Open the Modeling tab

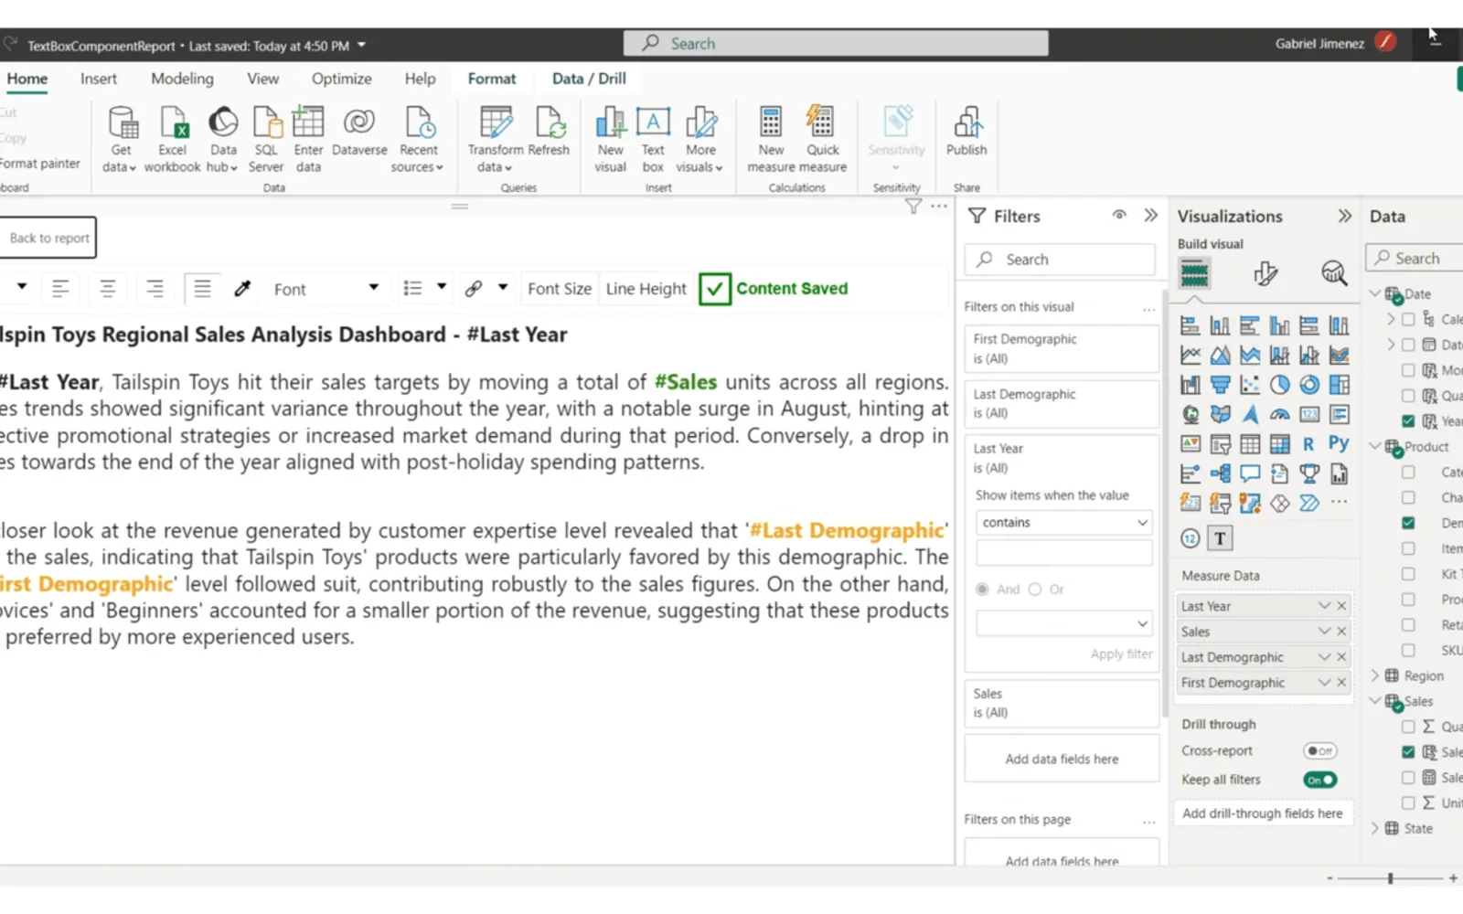(182, 79)
